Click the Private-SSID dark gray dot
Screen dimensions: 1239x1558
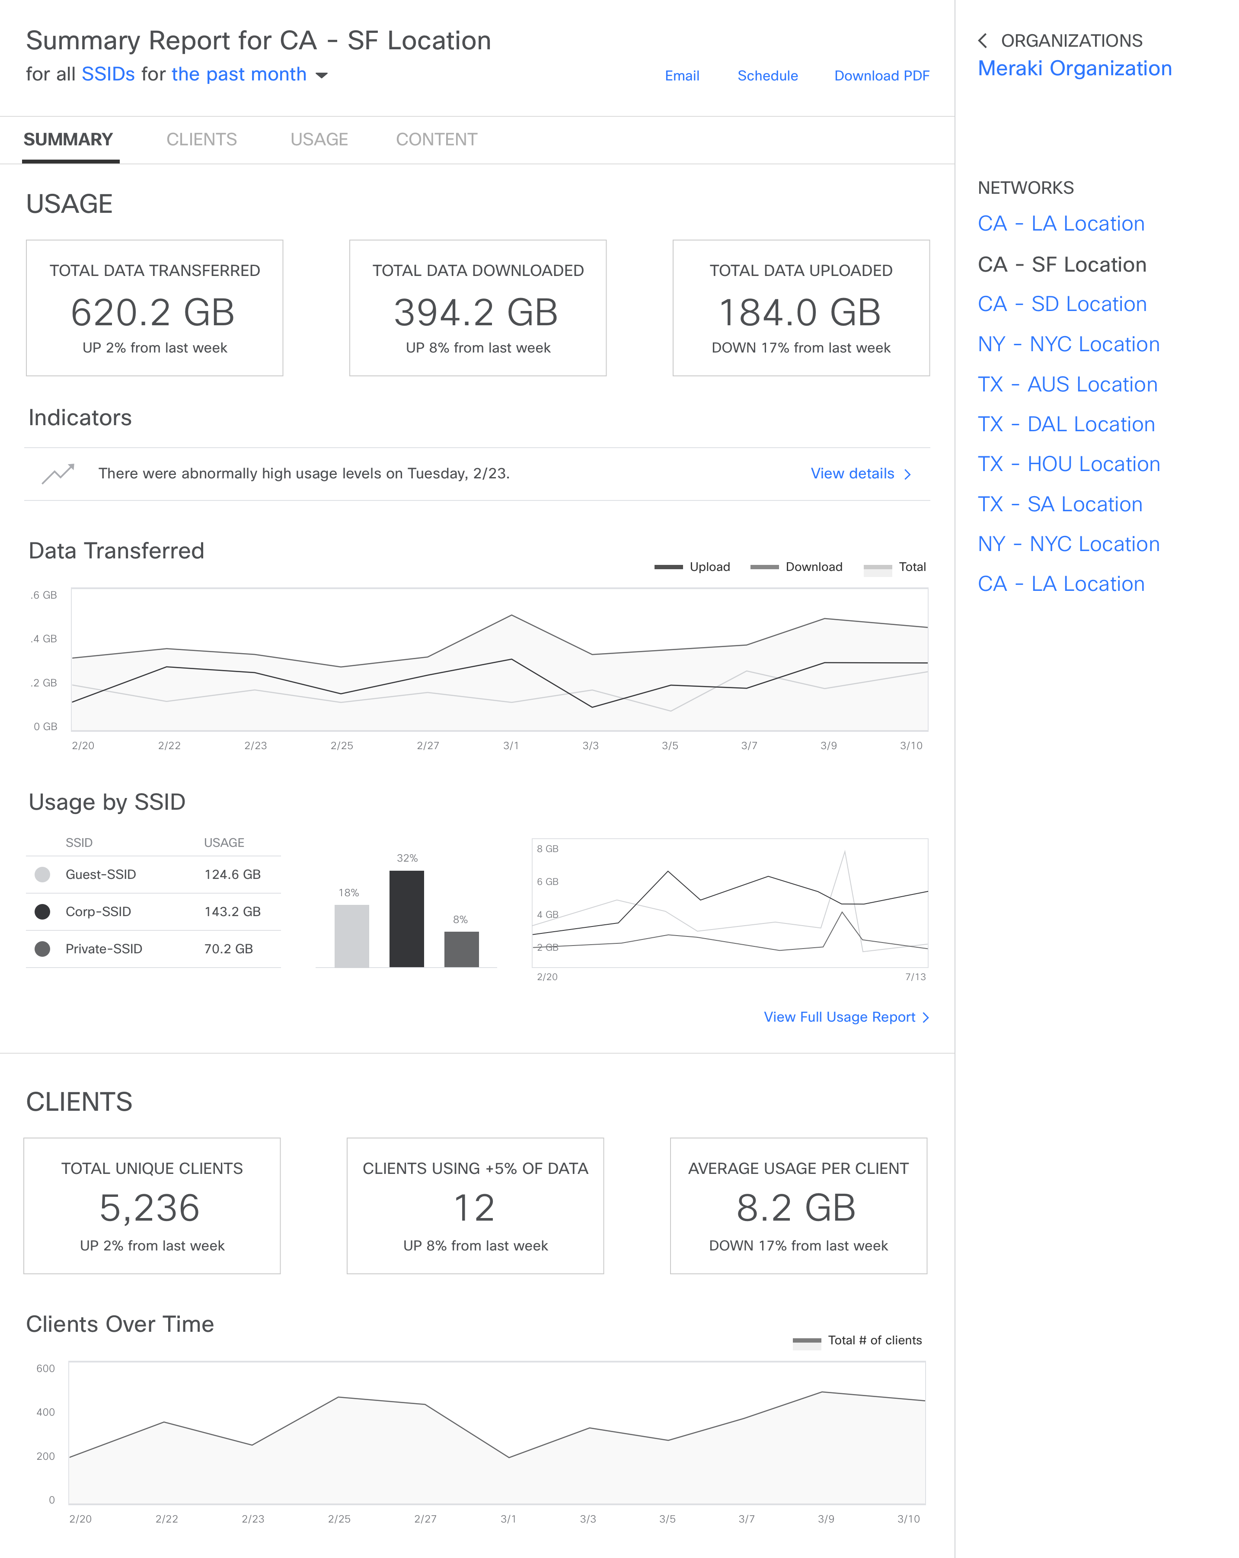pyautogui.click(x=43, y=949)
